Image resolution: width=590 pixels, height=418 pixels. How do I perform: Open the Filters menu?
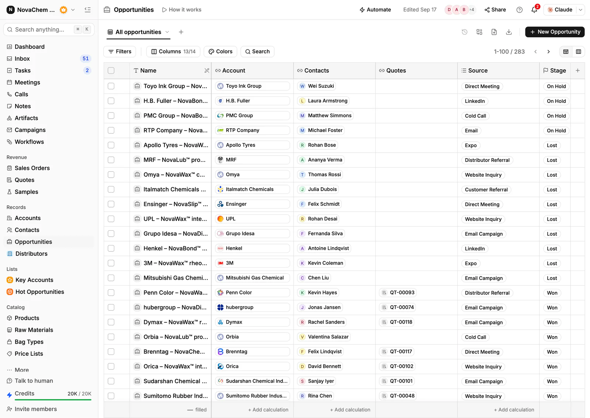point(120,52)
